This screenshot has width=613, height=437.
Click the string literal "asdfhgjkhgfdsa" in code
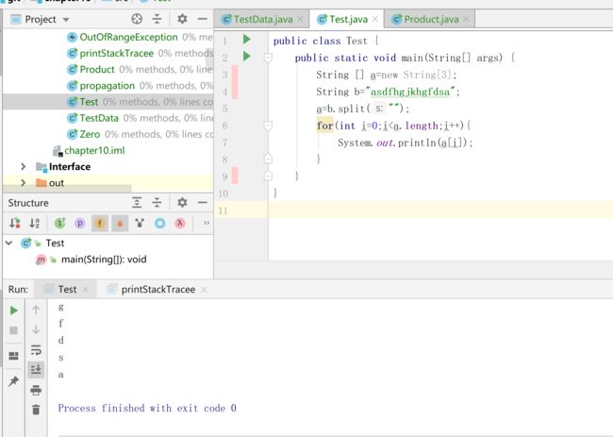coord(410,92)
